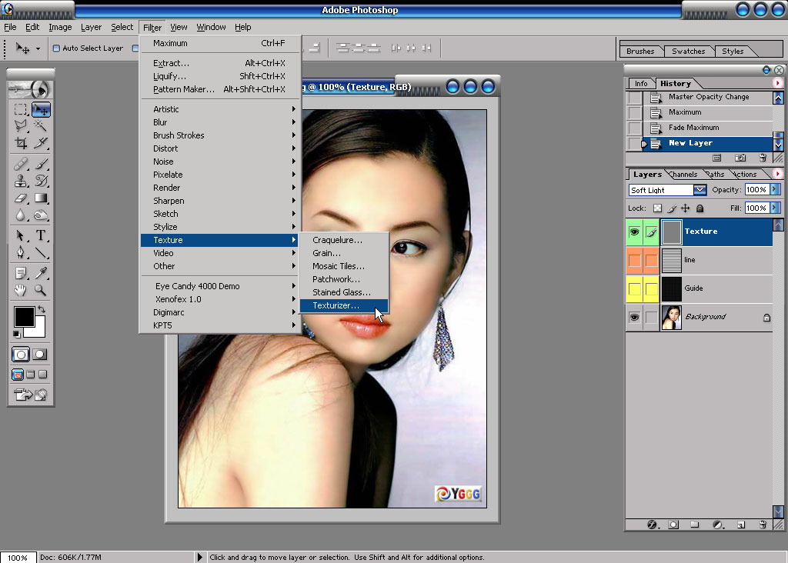Viewport: 788px width, 563px height.
Task: Select the History Brush tool
Action: pyautogui.click(x=41, y=181)
